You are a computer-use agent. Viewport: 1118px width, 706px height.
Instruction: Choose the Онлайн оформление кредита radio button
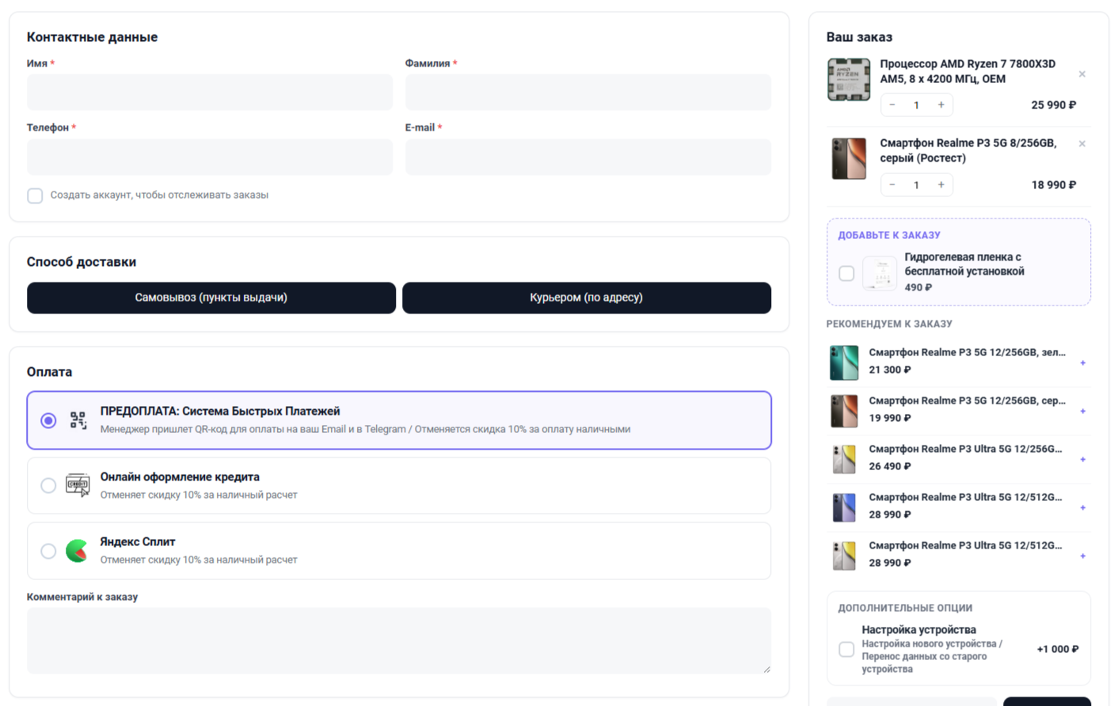point(48,485)
